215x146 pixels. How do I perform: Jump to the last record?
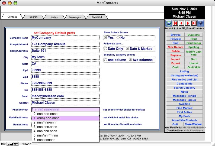coord(194,23)
